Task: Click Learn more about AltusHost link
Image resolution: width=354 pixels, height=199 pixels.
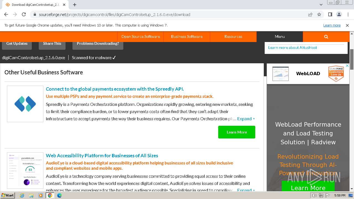Action: [293, 48]
